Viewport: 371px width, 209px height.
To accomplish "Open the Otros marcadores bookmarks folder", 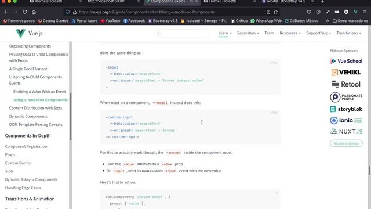I will [x=350, y=21].
